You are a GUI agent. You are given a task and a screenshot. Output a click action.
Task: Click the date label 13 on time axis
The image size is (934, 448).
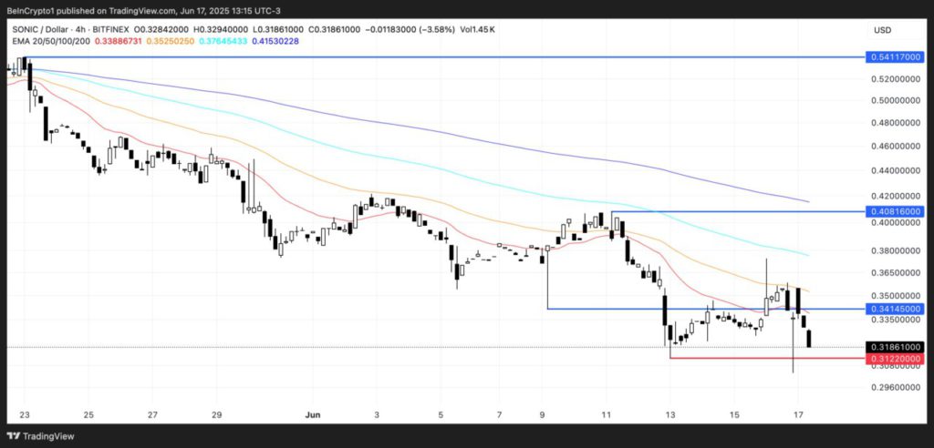pos(670,414)
